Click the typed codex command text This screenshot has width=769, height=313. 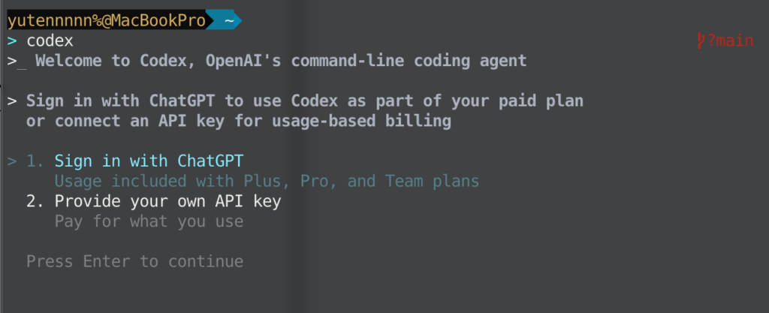pyautogui.click(x=50, y=41)
